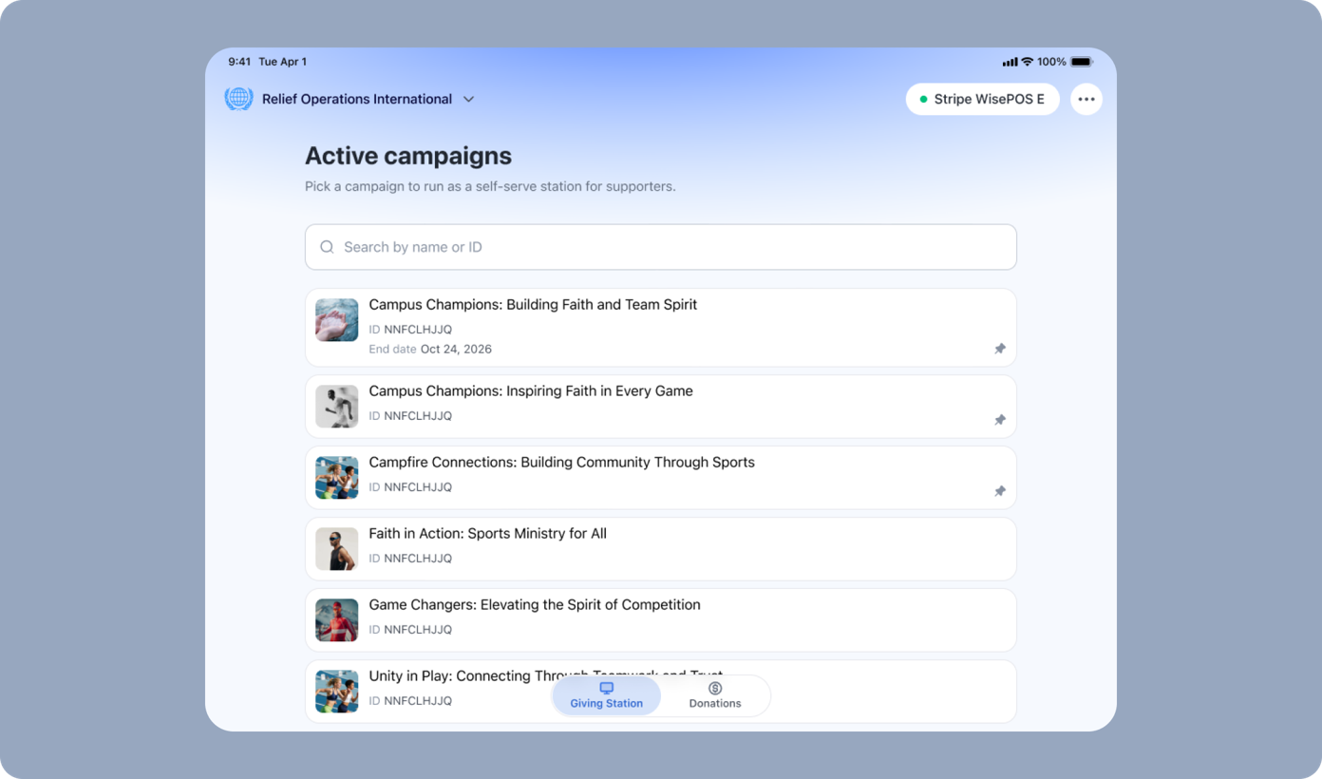Expand the Relief Operations International chevron

coord(468,99)
